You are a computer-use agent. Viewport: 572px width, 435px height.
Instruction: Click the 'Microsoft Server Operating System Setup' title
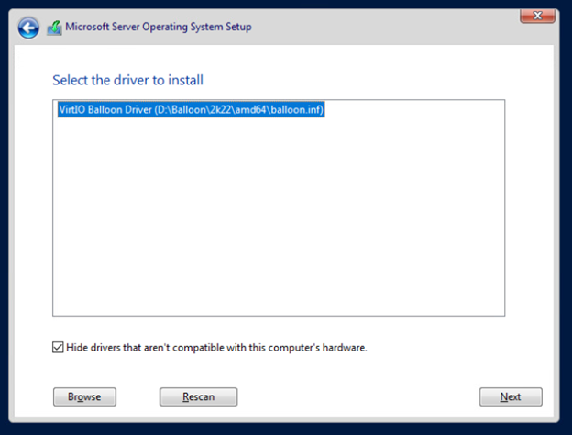tap(159, 27)
